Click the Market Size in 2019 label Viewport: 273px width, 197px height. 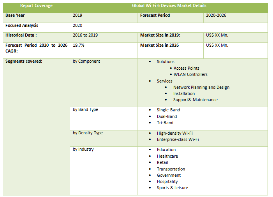(x=160, y=35)
